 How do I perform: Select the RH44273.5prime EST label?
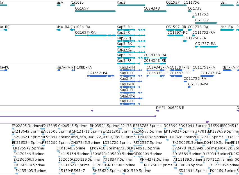(154, 160)
